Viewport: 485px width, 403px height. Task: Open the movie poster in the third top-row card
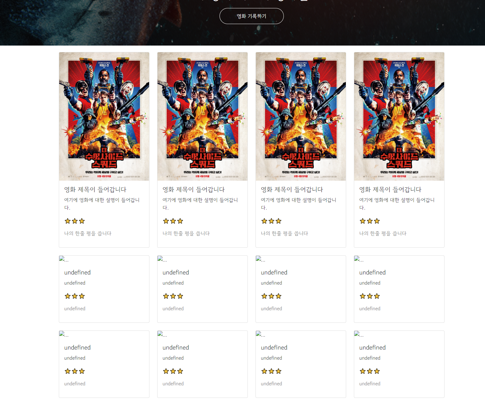point(301,116)
